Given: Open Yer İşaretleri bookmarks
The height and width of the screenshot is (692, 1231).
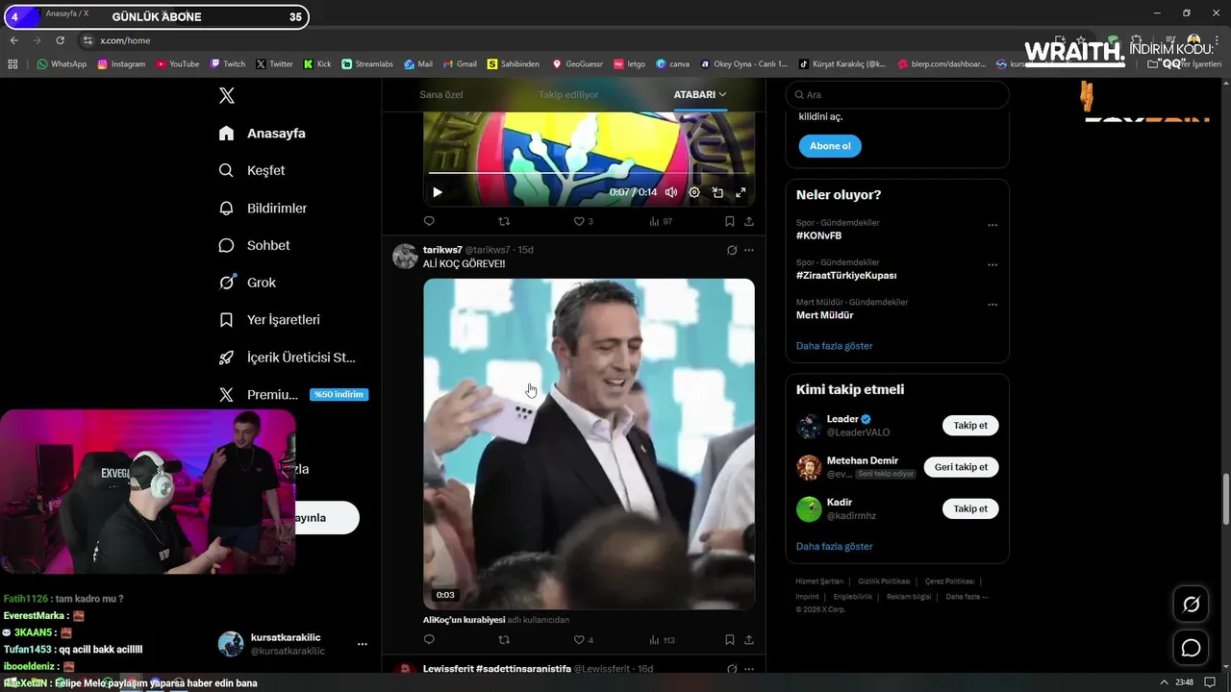Looking at the screenshot, I should pyautogui.click(x=269, y=319).
